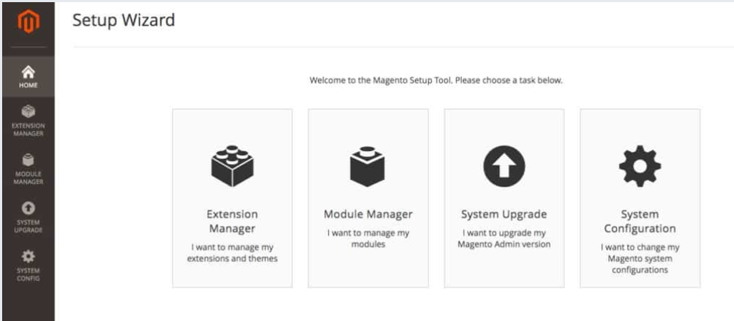Click "I want to manage my extensions and themes"
The image size is (734, 321).
[232, 253]
